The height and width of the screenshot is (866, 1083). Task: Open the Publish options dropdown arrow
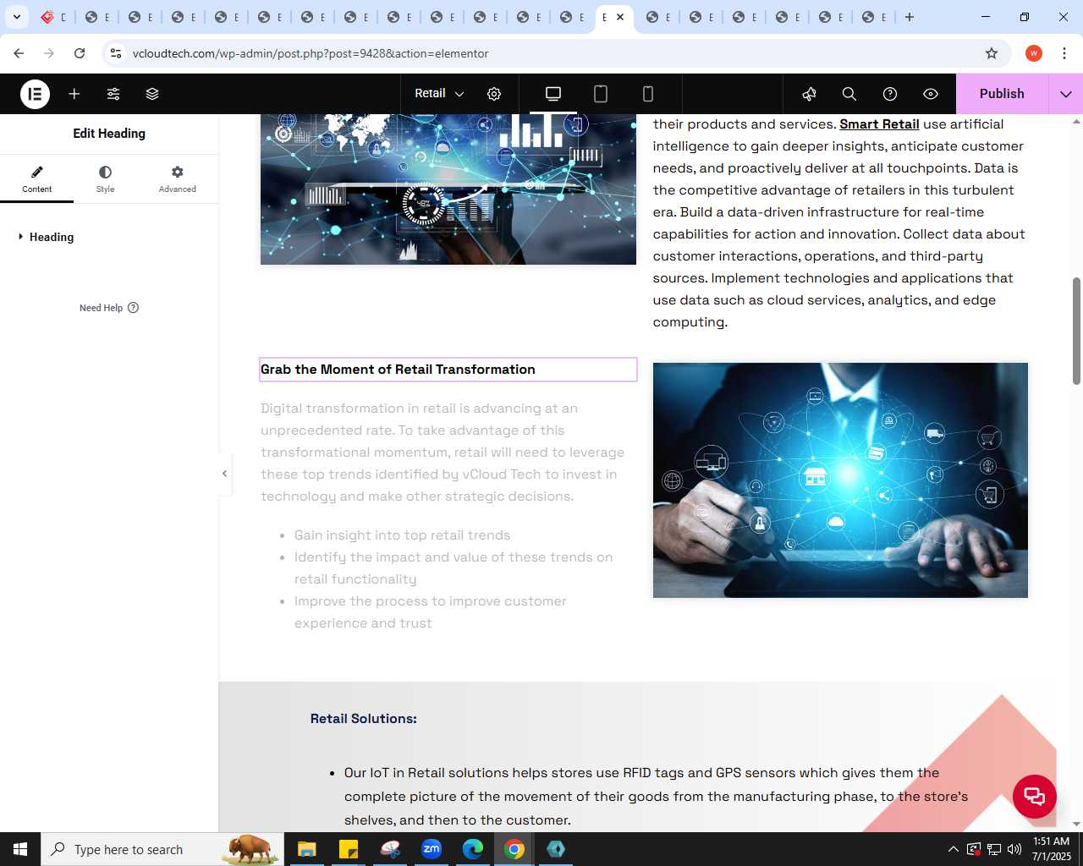[1066, 94]
